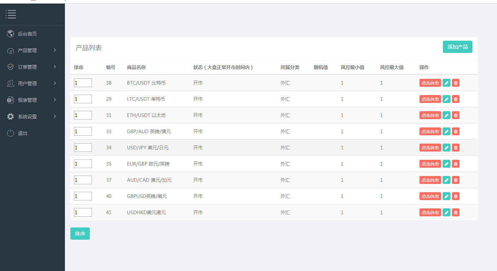Focus the sort order field for GBPUSD
The width and height of the screenshot is (497, 271).
point(83,196)
